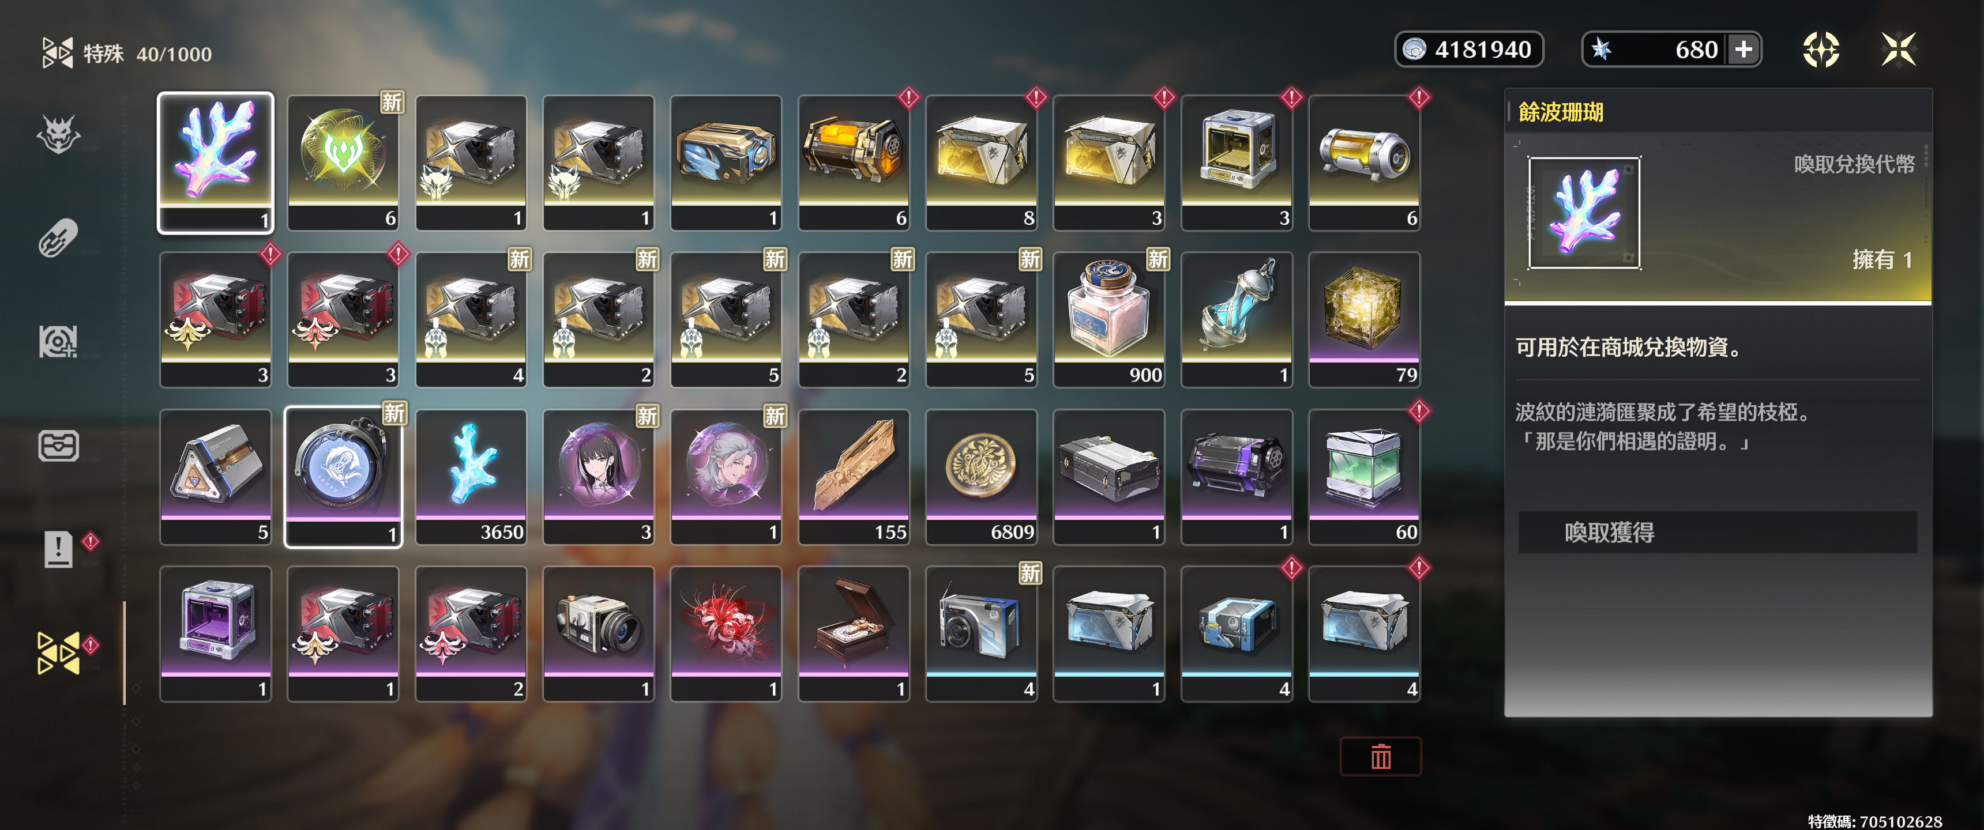
Task: Close the inventory with the X icon
Action: click(1899, 49)
